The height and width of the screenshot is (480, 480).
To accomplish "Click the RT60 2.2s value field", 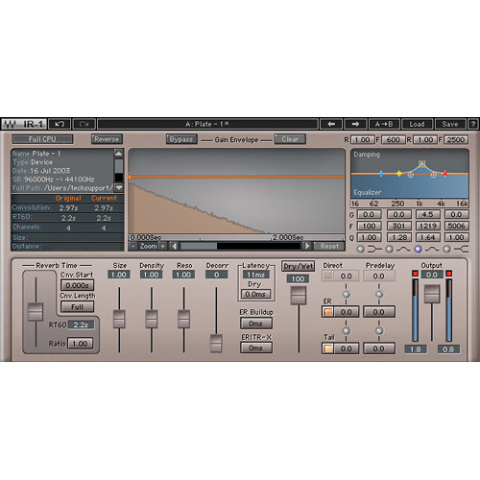I will pyautogui.click(x=81, y=324).
